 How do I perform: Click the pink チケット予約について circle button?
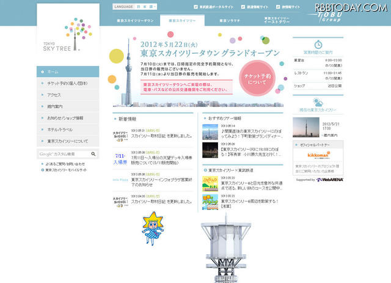coord(257,78)
